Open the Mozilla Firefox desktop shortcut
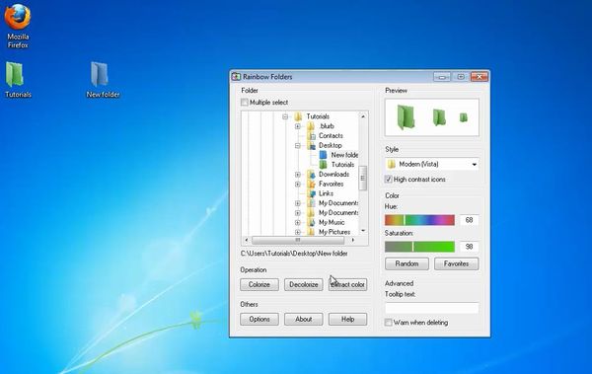 tap(18, 27)
